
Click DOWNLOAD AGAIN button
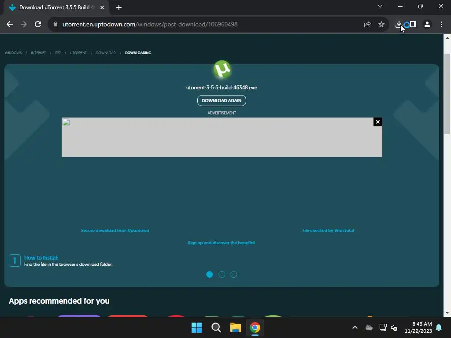(222, 101)
